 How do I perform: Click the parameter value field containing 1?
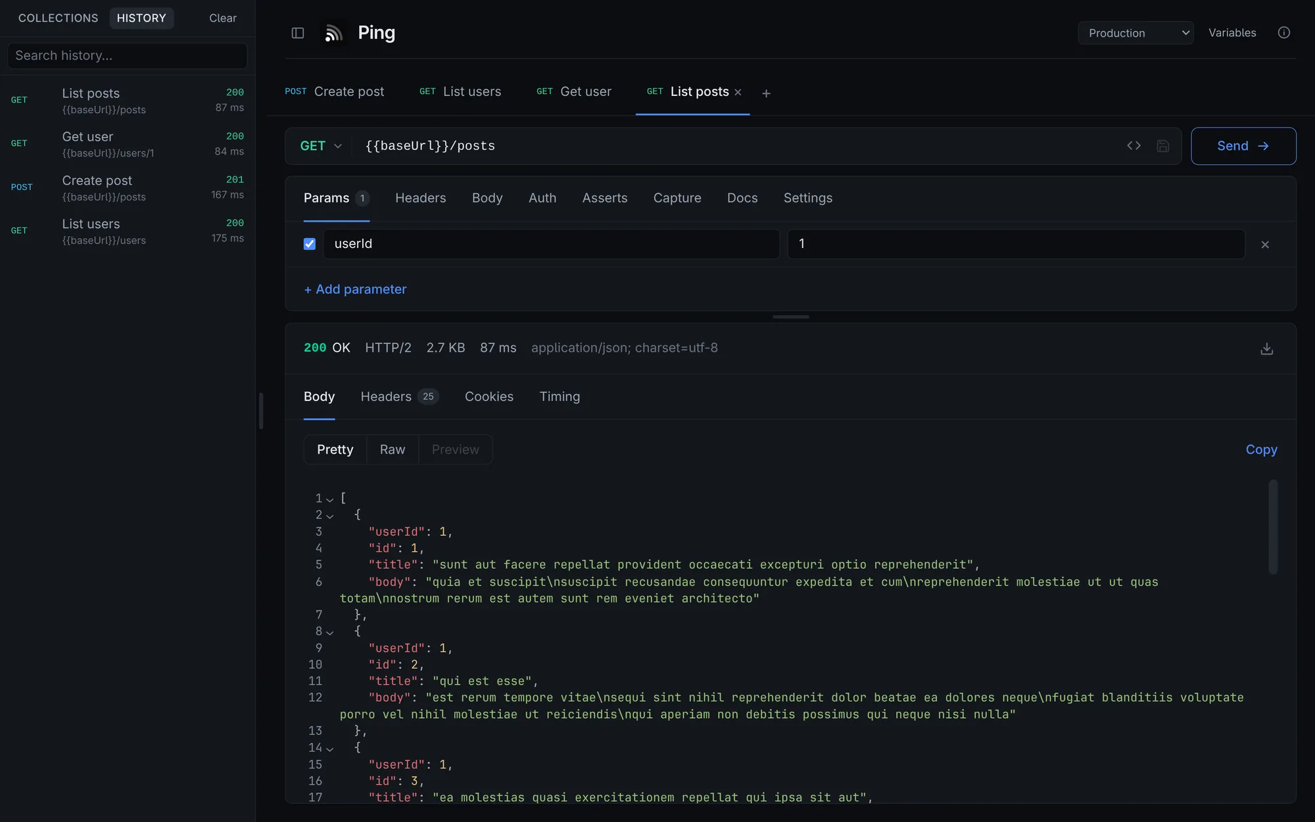click(1016, 244)
